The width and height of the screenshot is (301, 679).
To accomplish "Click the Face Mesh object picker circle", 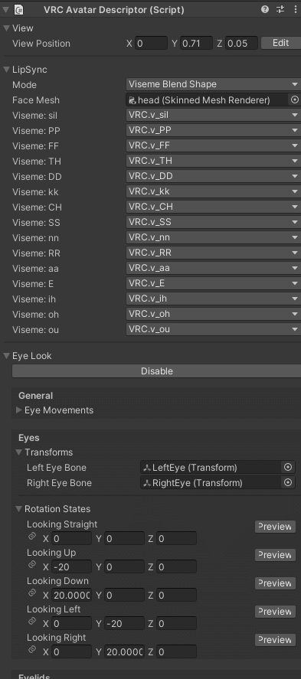I will 295,100.
